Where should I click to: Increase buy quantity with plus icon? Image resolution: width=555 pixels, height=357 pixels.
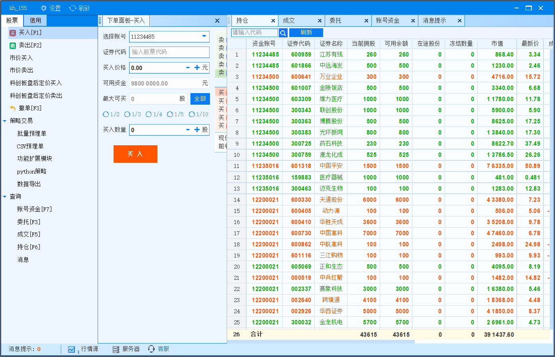197,129
